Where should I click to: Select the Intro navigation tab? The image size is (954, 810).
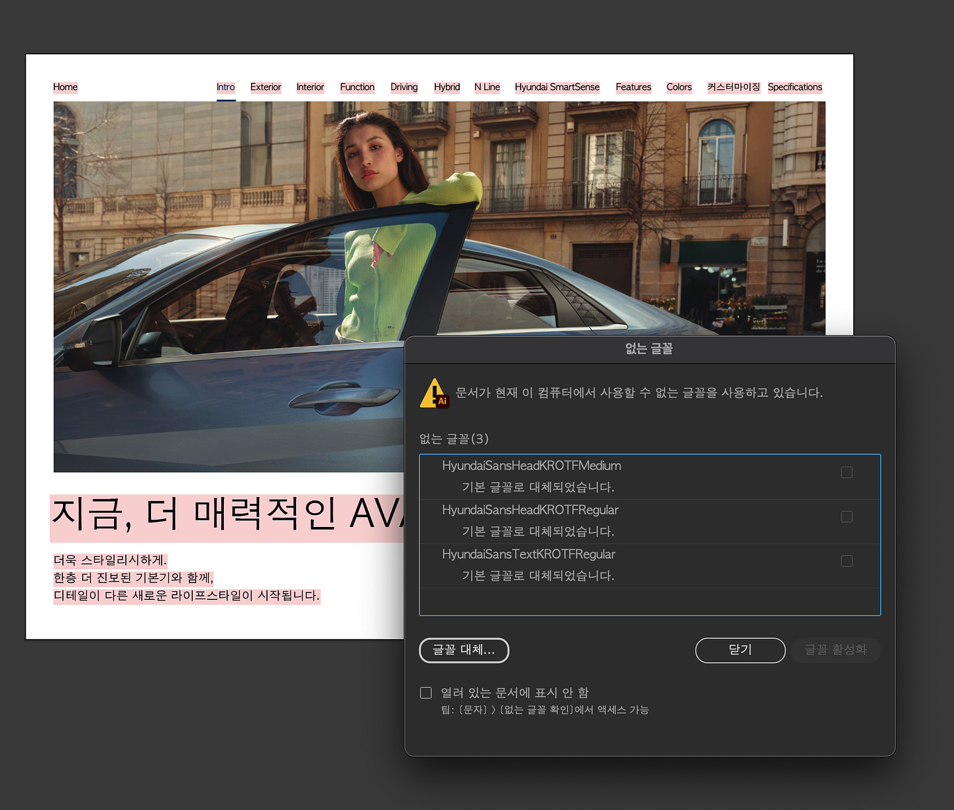coord(225,87)
